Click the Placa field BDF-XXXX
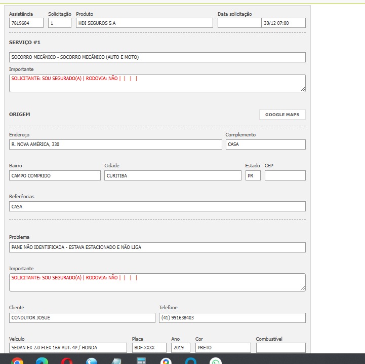 click(149, 348)
